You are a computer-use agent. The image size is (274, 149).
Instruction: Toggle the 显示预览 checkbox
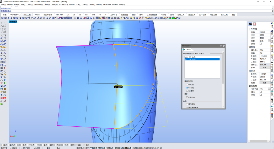(x=187, y=104)
